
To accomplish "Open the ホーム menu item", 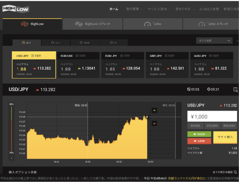I will (x=114, y=9).
